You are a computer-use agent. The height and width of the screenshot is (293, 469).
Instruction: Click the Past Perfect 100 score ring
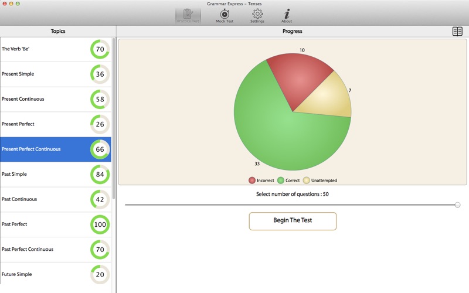click(x=100, y=224)
